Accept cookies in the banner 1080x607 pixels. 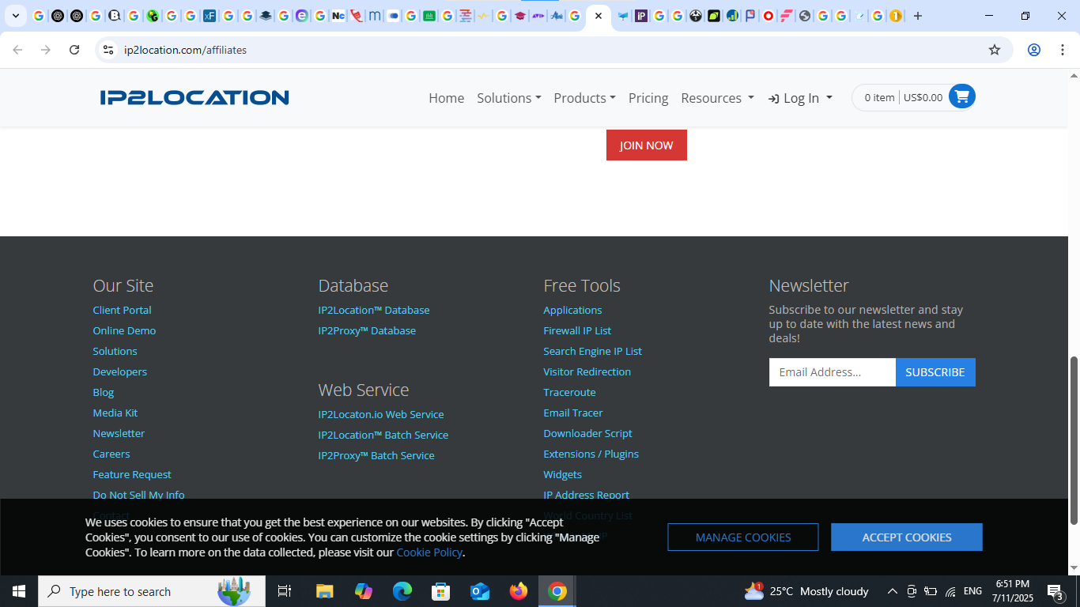[907, 537]
